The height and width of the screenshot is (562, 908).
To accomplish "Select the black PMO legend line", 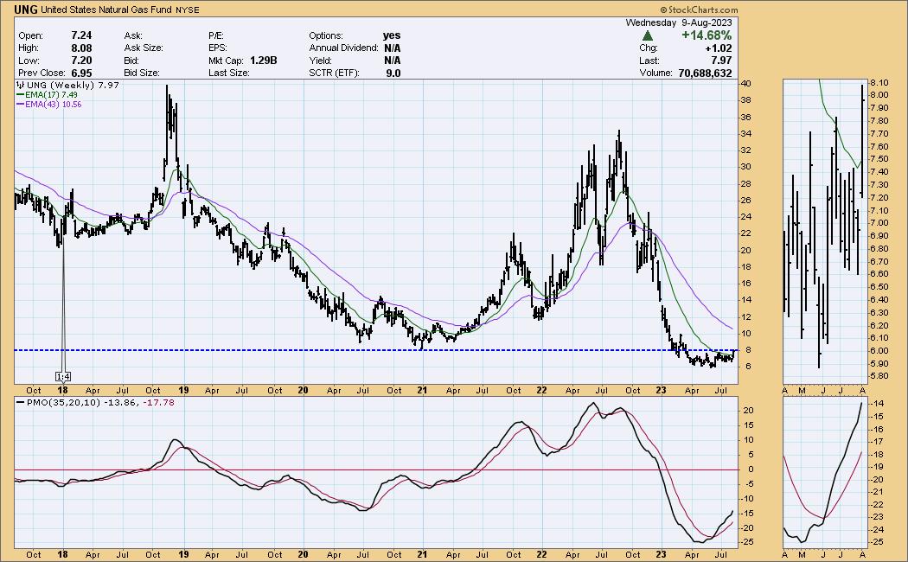I will [20, 403].
